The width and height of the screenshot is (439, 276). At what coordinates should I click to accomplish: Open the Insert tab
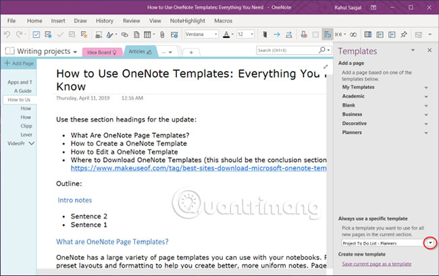[58, 21]
